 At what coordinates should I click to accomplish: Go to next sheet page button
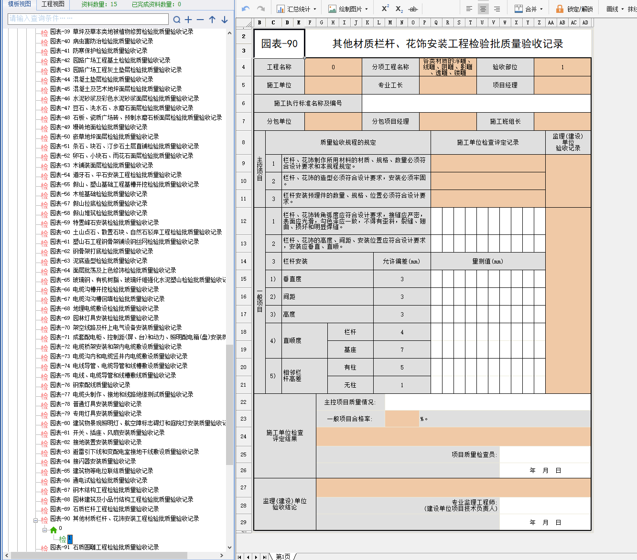tap(257, 557)
